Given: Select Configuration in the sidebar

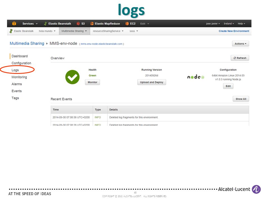Looking at the screenshot, I should coord(21,63).
